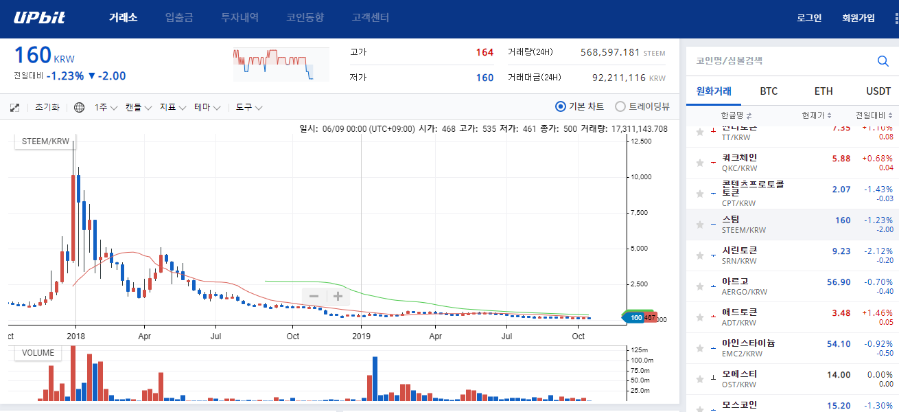Image resolution: width=899 pixels, height=412 pixels.
Task: Select 콘텐츠프로토콜토큰 CPT/KRW row
Action: (793, 194)
